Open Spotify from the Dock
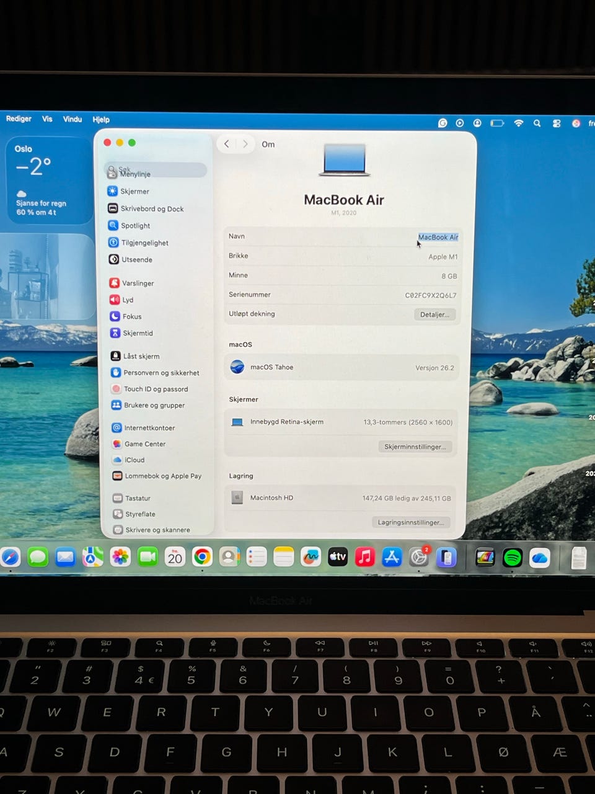 513,558
